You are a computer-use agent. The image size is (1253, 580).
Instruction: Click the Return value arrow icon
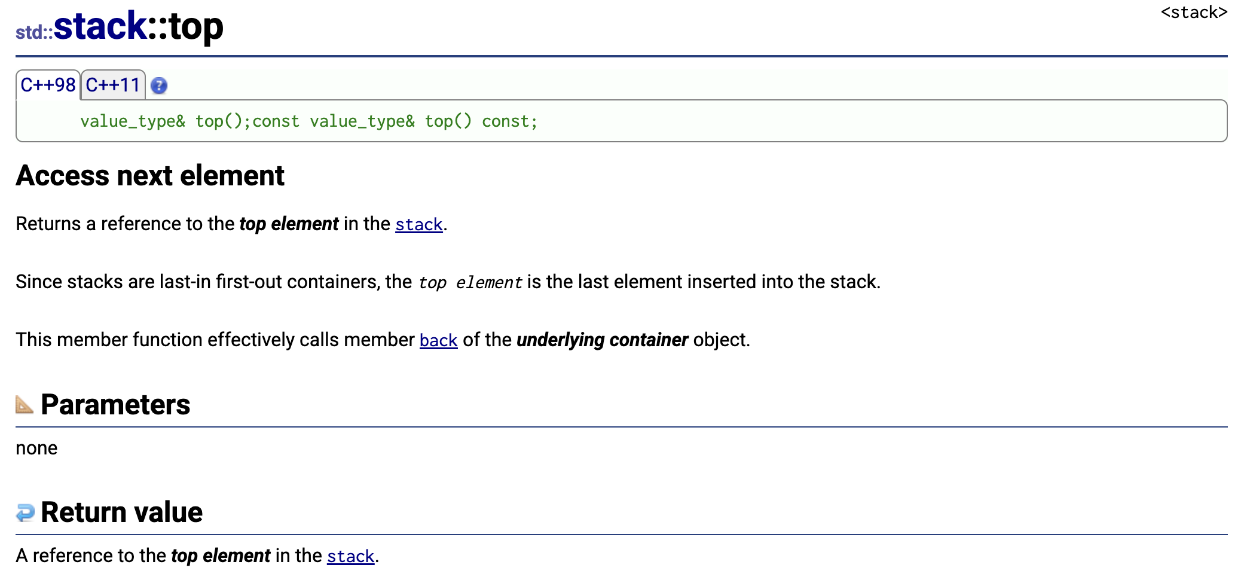click(x=25, y=512)
